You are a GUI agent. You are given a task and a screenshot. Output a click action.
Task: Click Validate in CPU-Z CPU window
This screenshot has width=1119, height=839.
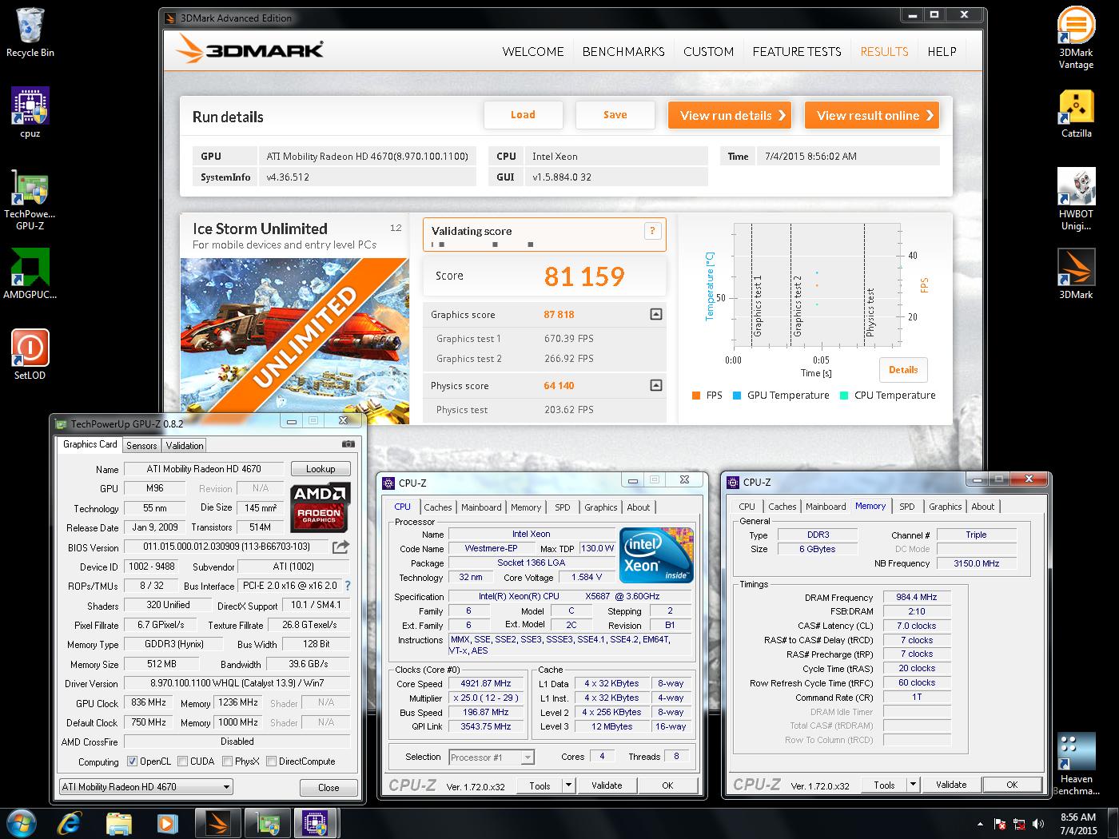click(x=607, y=785)
